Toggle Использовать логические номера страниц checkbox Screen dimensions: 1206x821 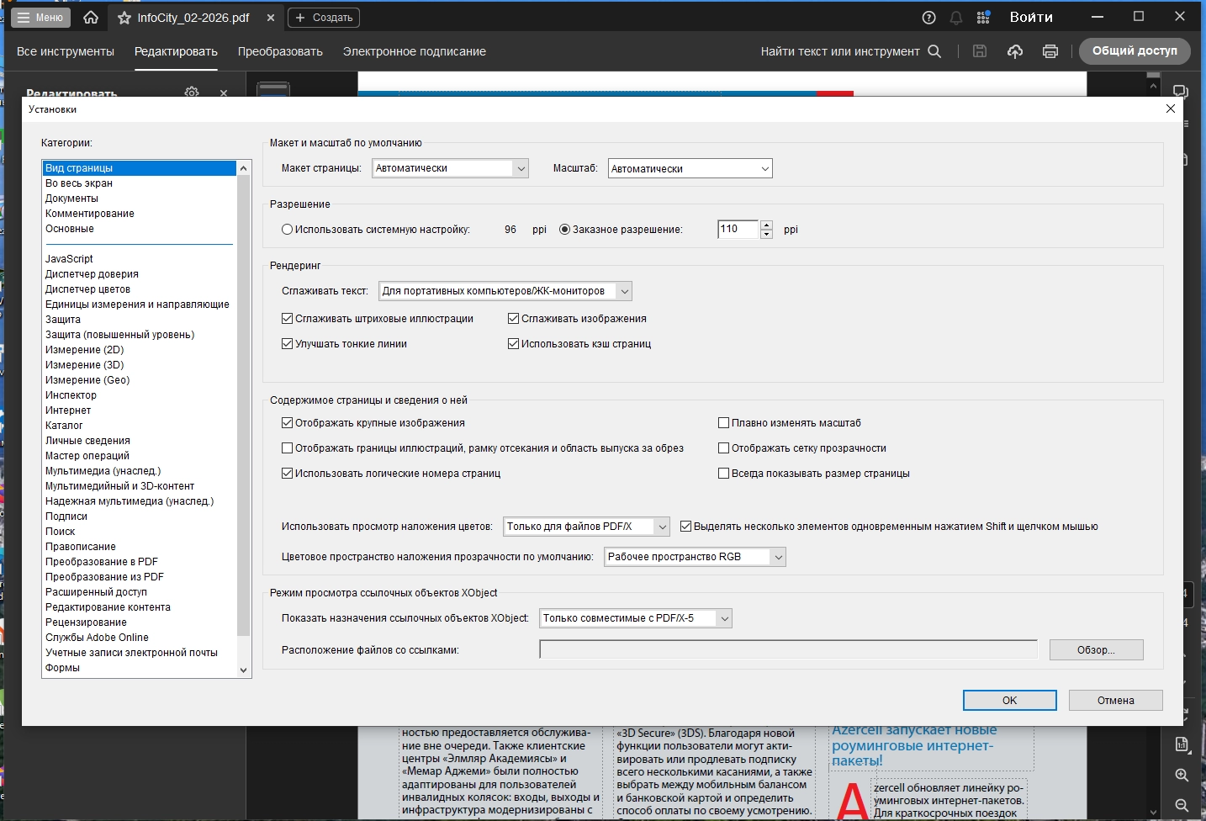point(288,474)
